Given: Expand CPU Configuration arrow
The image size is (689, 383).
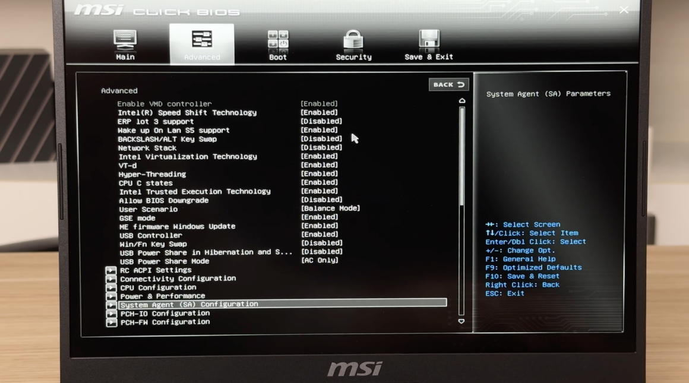Looking at the screenshot, I should pyautogui.click(x=111, y=287).
